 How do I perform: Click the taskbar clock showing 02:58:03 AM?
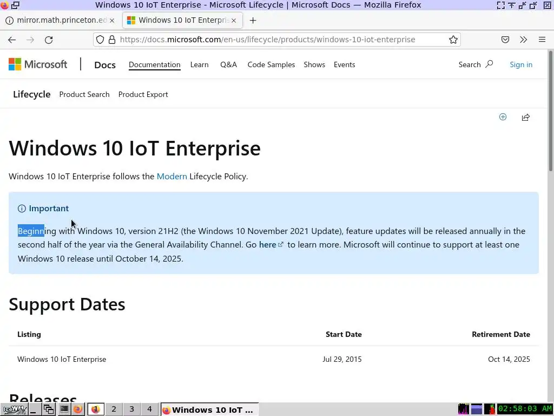(x=525, y=409)
